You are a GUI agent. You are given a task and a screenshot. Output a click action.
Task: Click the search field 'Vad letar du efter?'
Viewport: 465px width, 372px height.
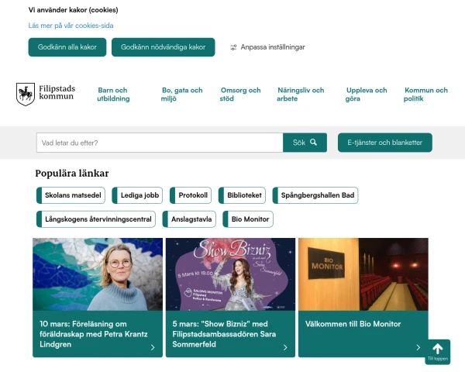(160, 143)
